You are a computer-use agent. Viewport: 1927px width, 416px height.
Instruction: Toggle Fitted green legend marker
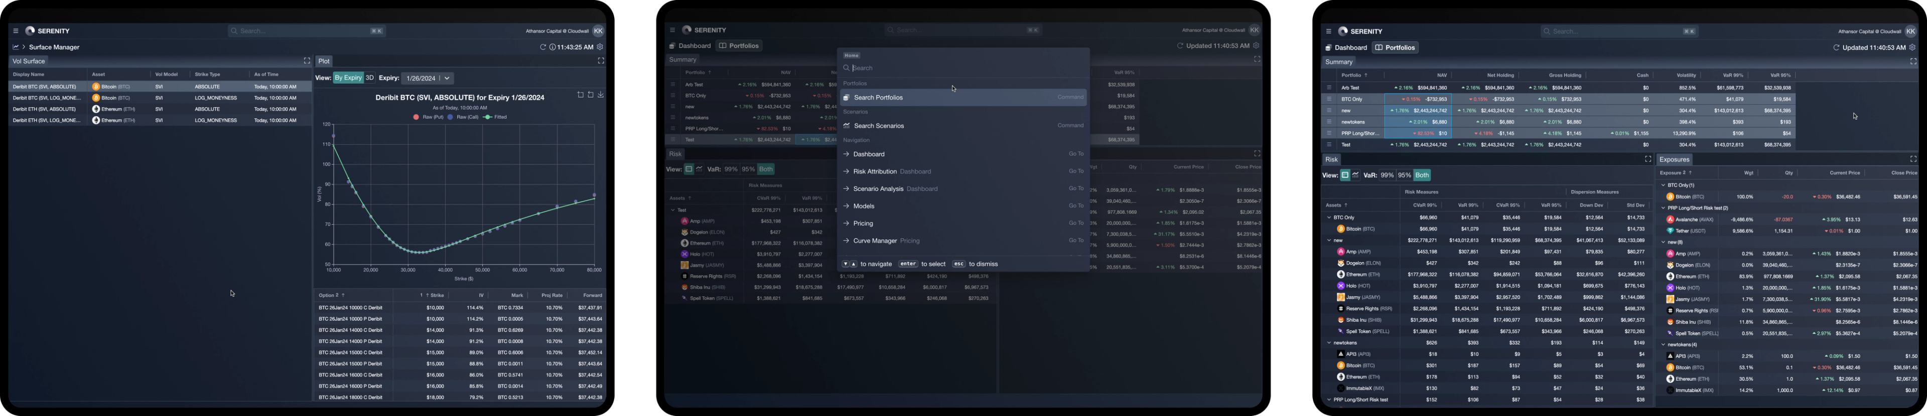coord(488,117)
